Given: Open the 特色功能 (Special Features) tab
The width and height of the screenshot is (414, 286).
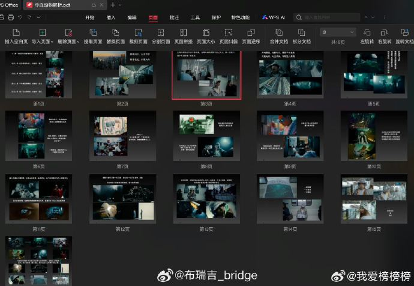Looking at the screenshot, I should coord(240,17).
